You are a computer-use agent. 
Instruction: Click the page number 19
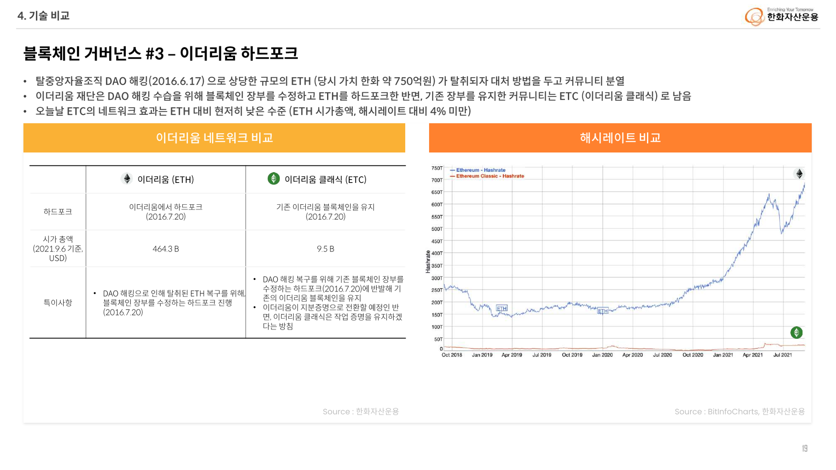805,448
